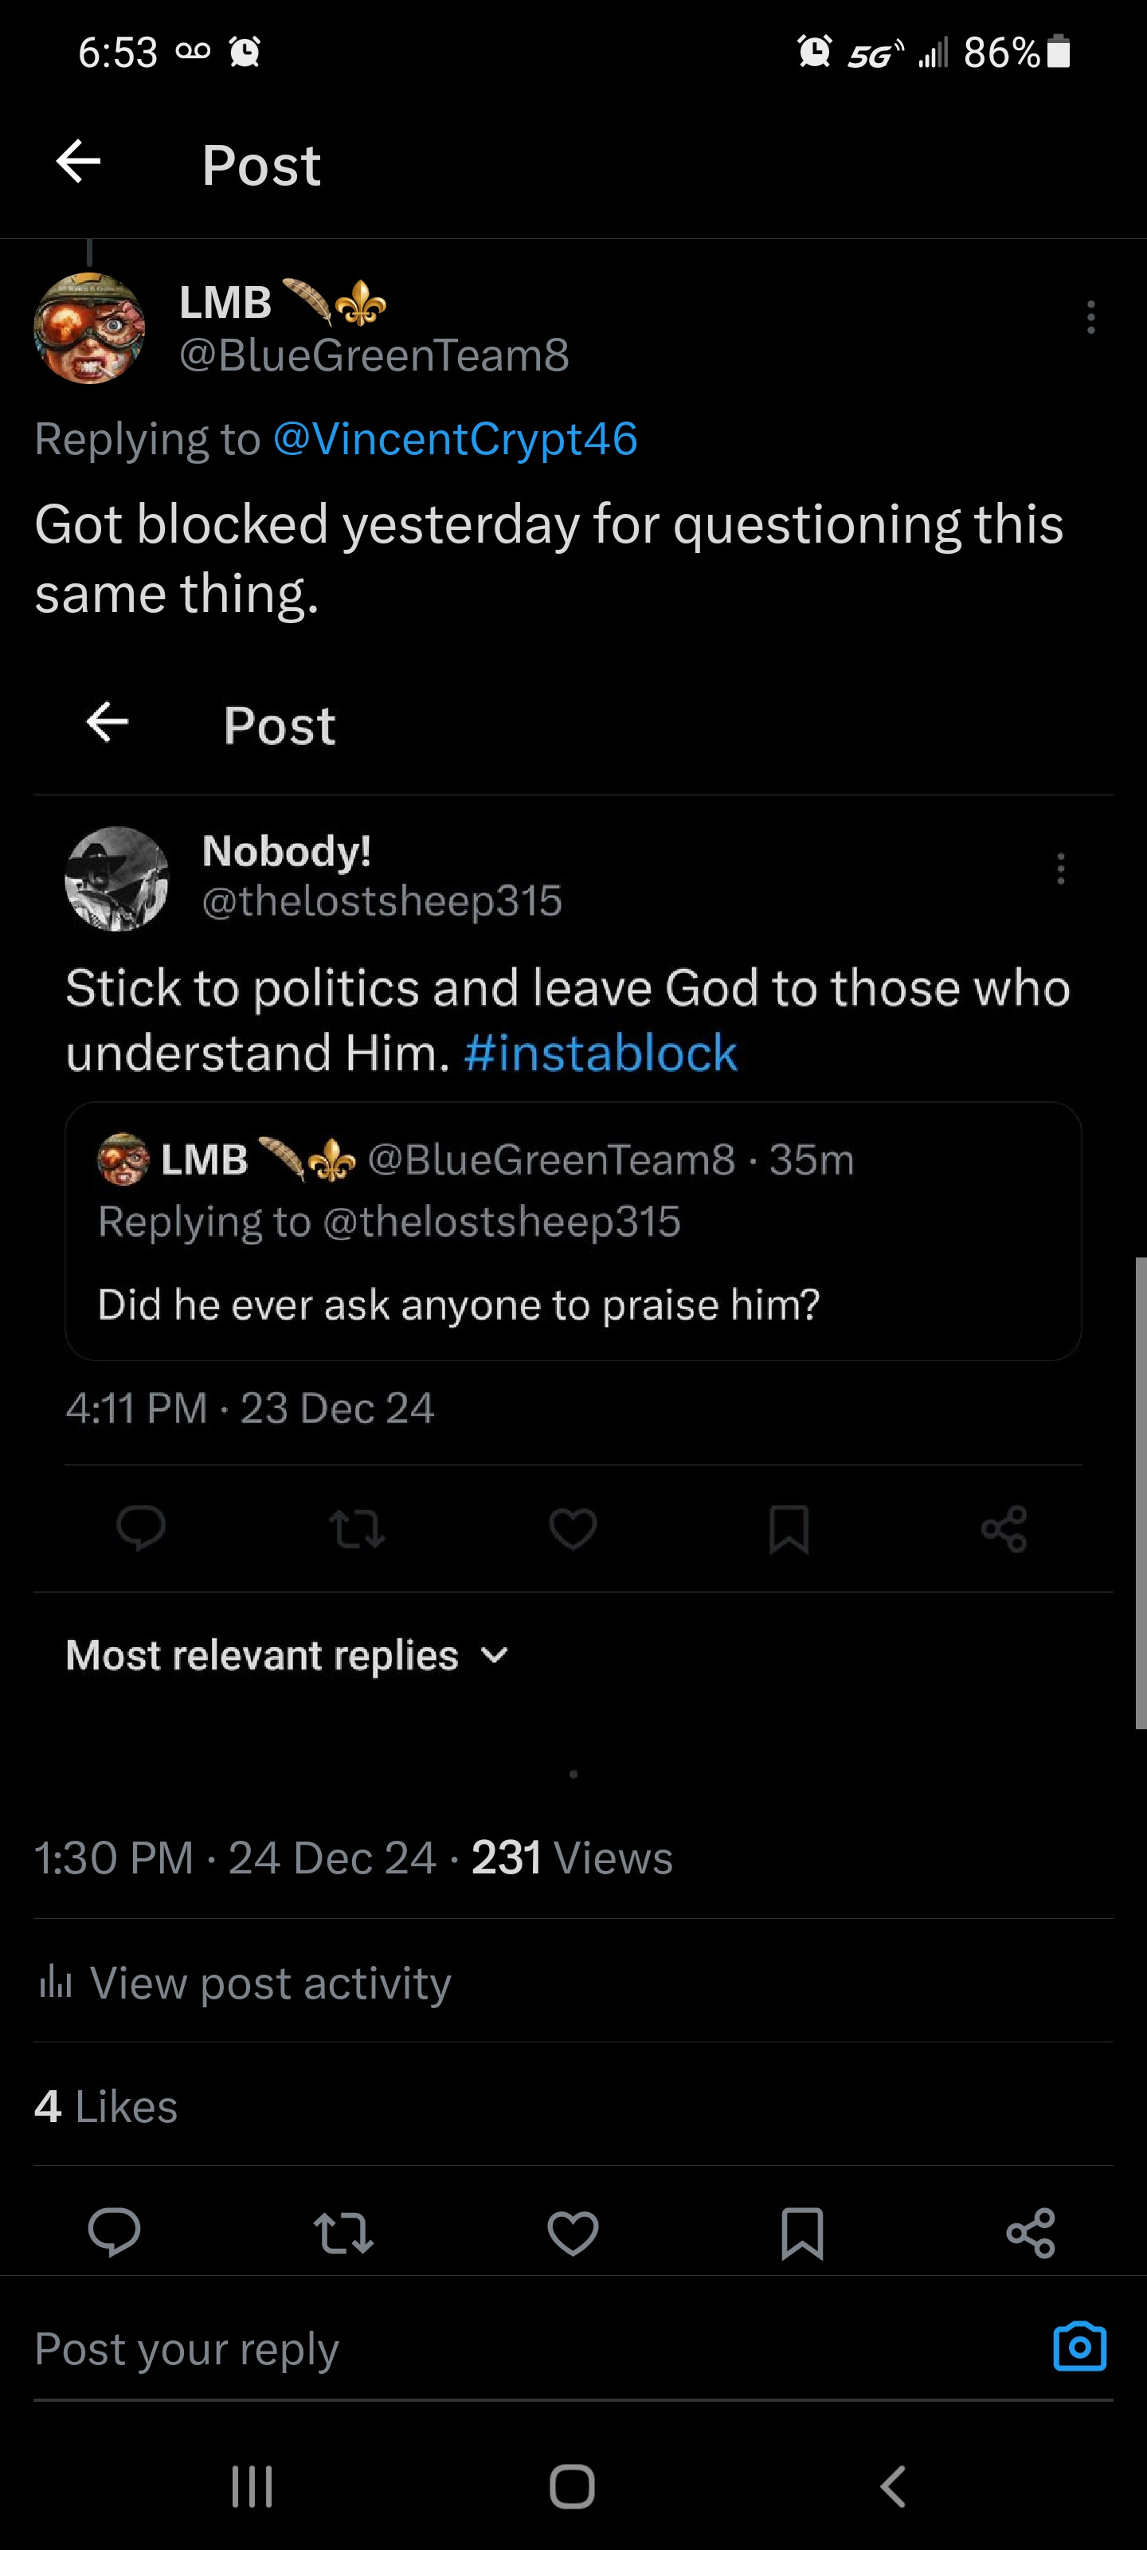Image resolution: width=1147 pixels, height=2550 pixels.
Task: Tap the #instablock hashtag
Action: [x=600, y=1052]
